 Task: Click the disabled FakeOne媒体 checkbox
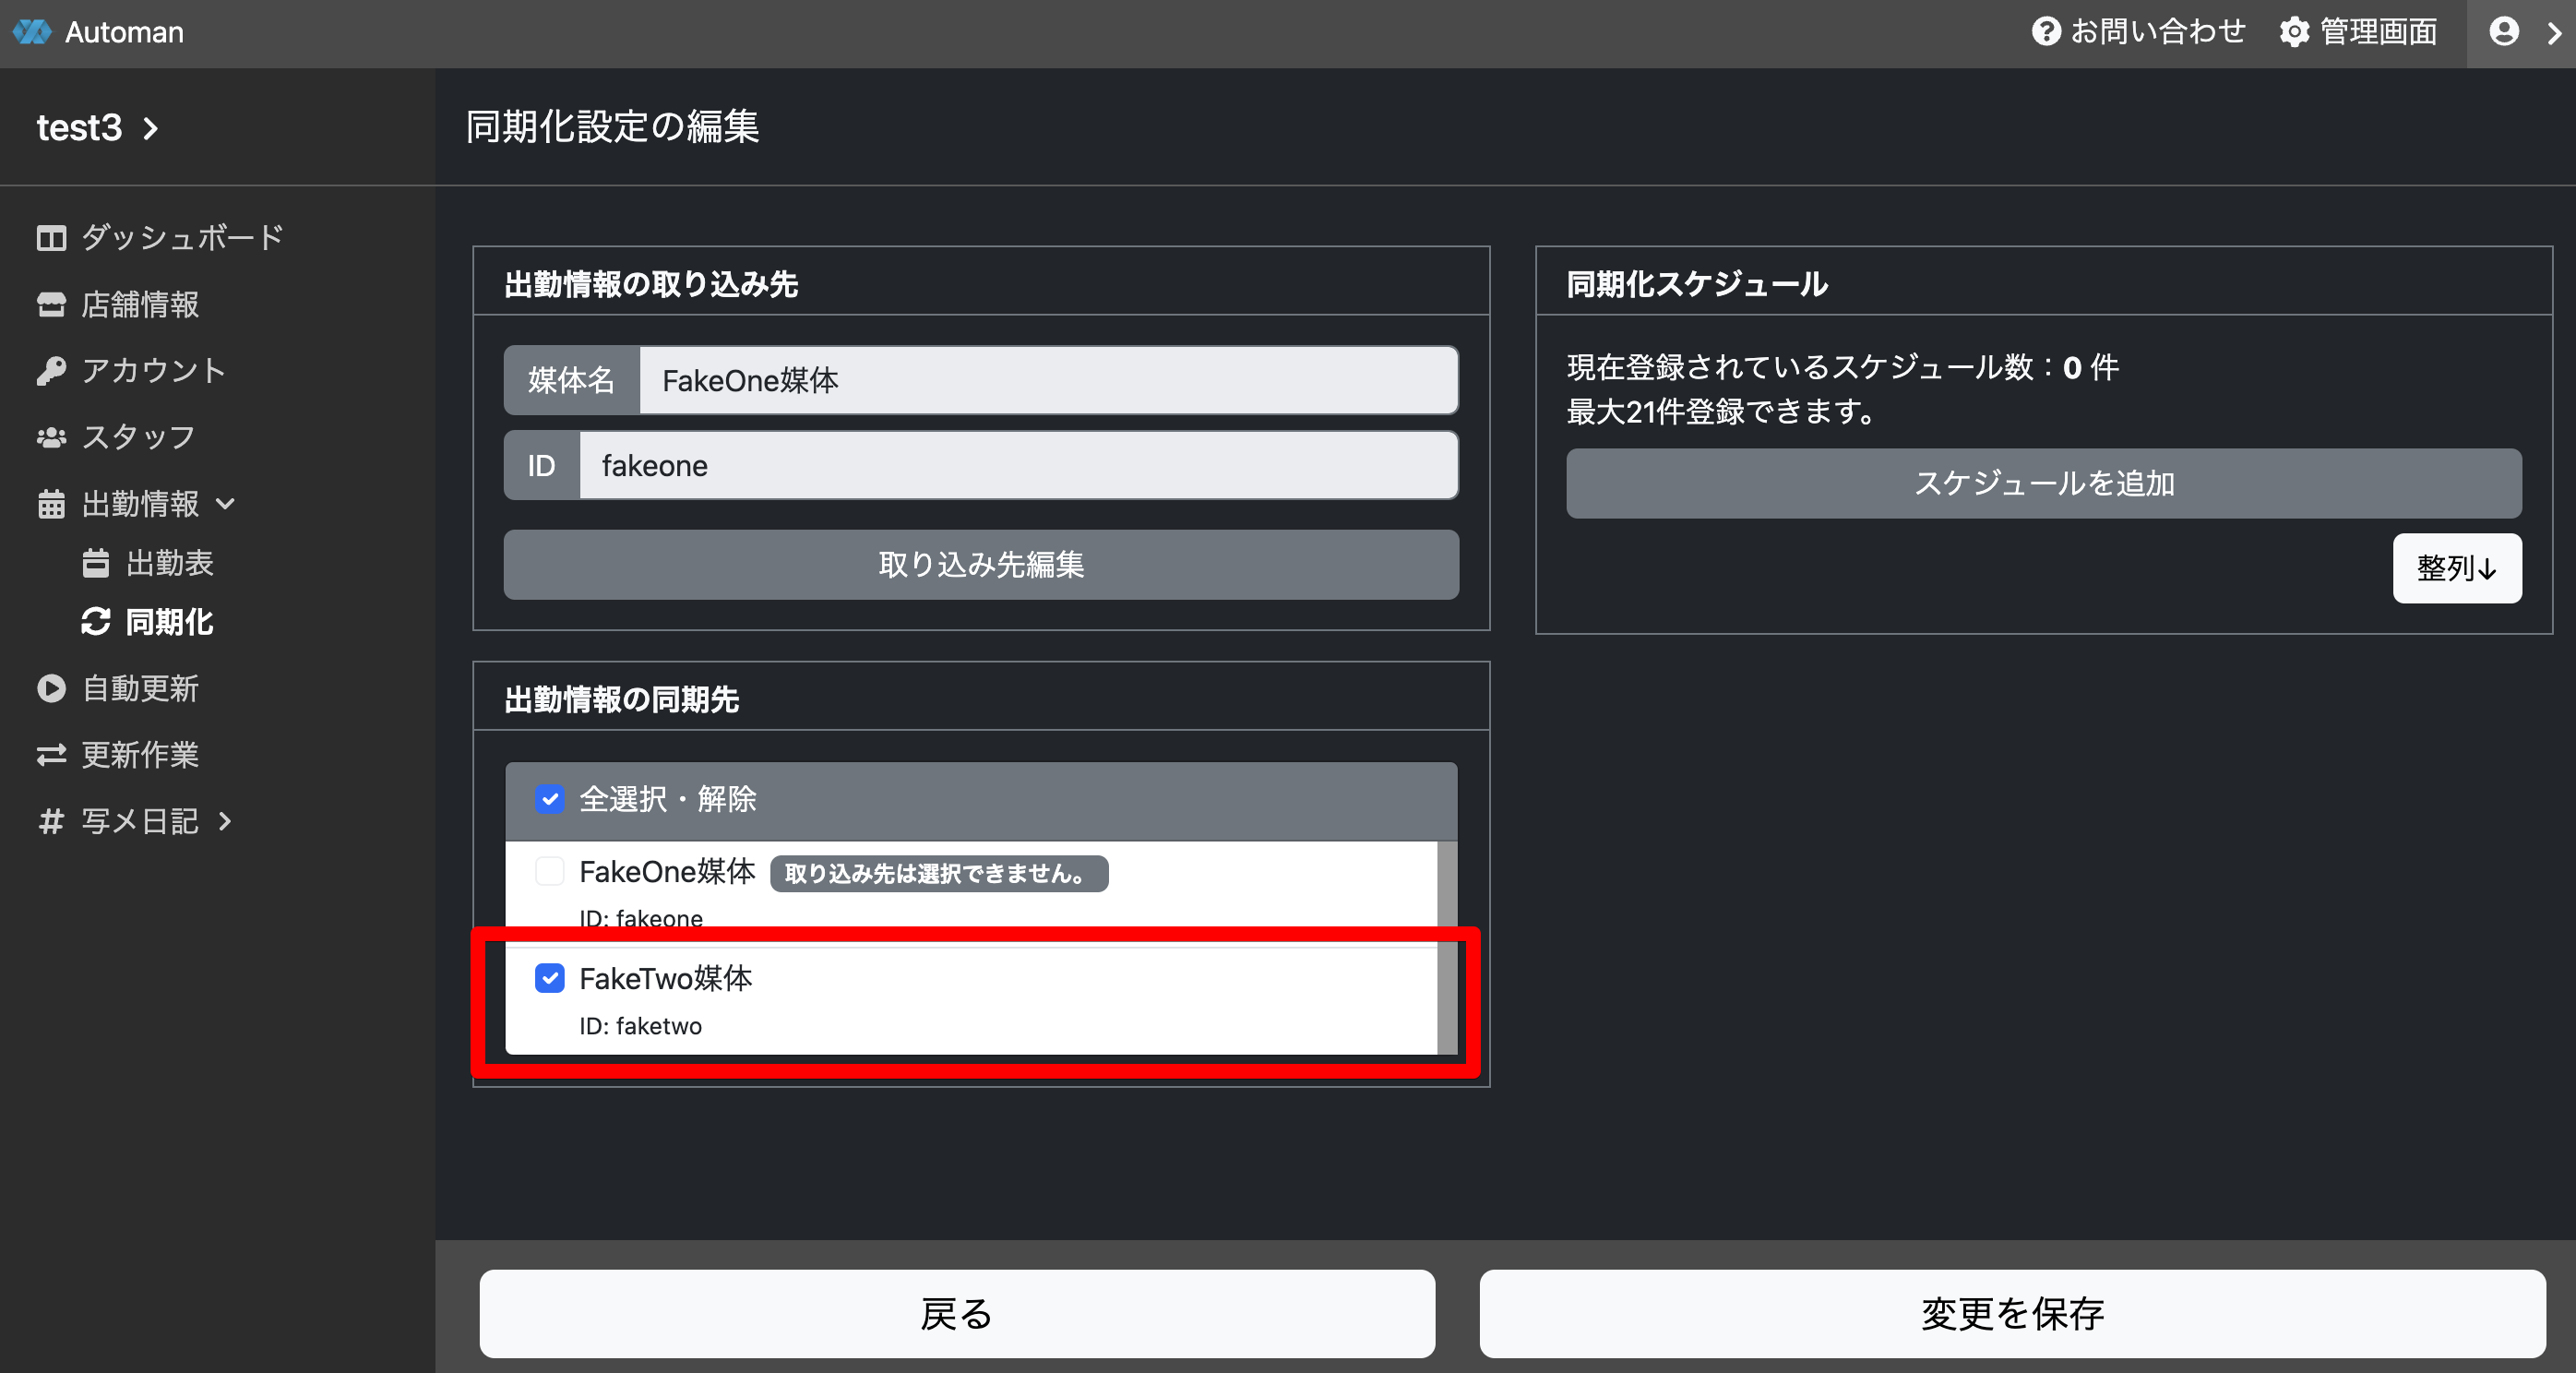click(550, 871)
